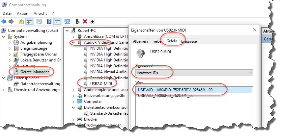Viewport: 283px width, 138px height.
Task: Click the Anschlüsse port plug icon
Action: pos(80,36)
